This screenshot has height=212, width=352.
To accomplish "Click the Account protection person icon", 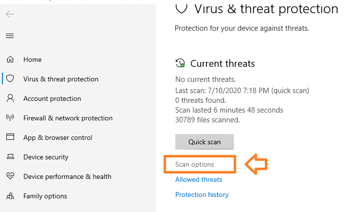I will tap(10, 98).
